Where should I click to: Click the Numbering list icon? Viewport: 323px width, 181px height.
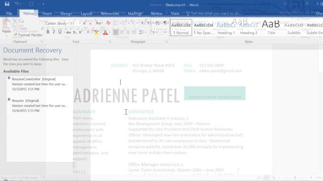tap(125, 23)
